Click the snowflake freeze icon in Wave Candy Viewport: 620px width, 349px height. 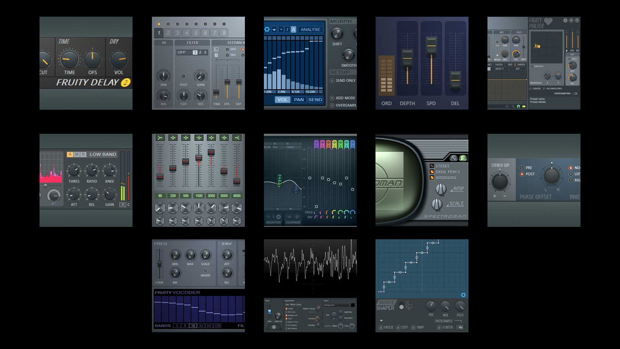(274, 327)
